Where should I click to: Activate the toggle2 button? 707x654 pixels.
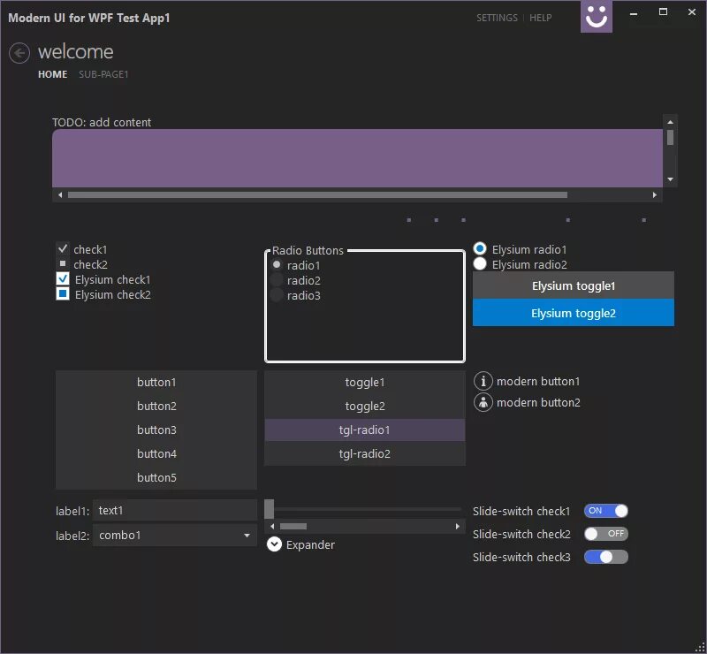point(365,407)
